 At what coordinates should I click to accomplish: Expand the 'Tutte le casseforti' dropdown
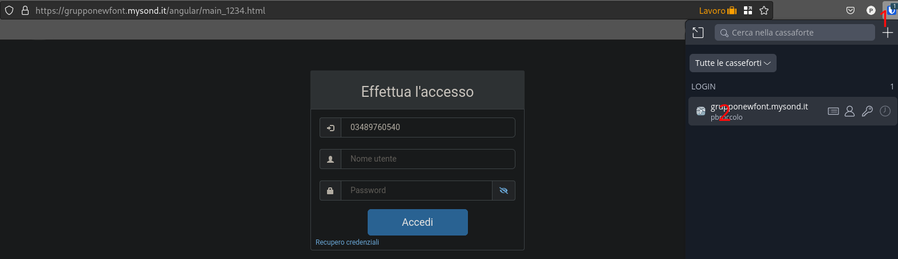point(732,63)
